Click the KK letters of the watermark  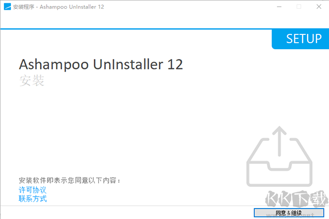pyautogui.click(x=279, y=199)
